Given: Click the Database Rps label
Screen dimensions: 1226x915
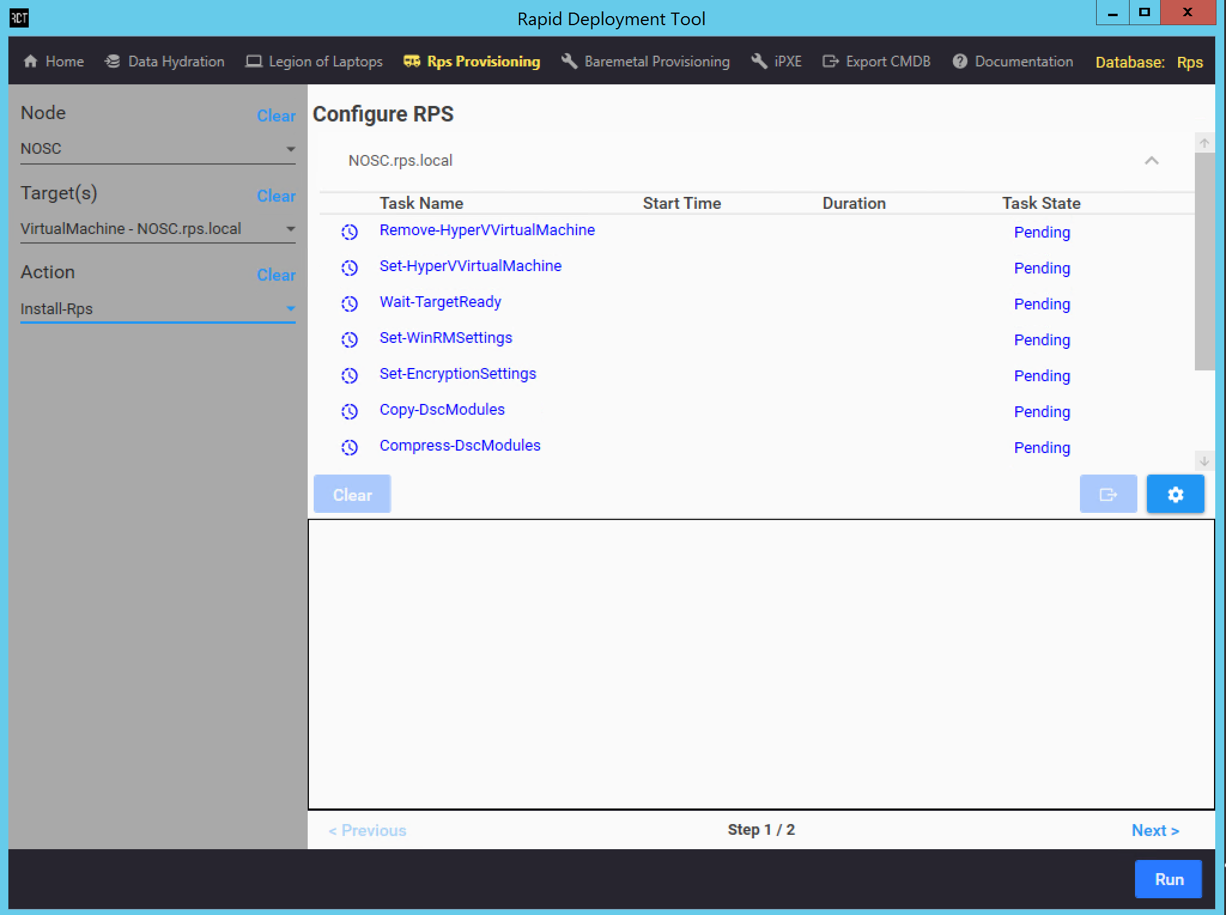Looking at the screenshot, I should coord(1149,62).
